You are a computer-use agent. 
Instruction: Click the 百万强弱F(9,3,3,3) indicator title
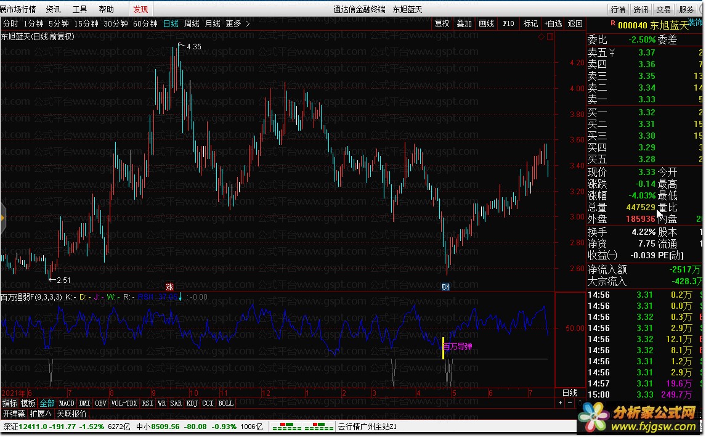click(x=31, y=297)
